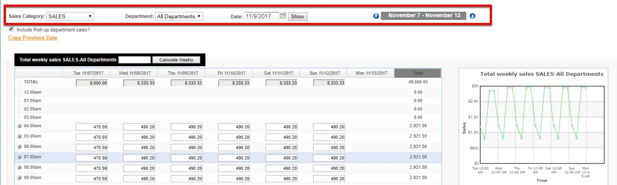
Task: Open the calendar date picker icon
Action: tap(283, 16)
